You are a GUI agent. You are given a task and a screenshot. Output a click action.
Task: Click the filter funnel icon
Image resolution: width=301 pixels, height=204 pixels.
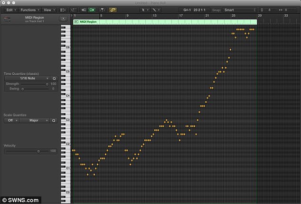pos(102,9)
